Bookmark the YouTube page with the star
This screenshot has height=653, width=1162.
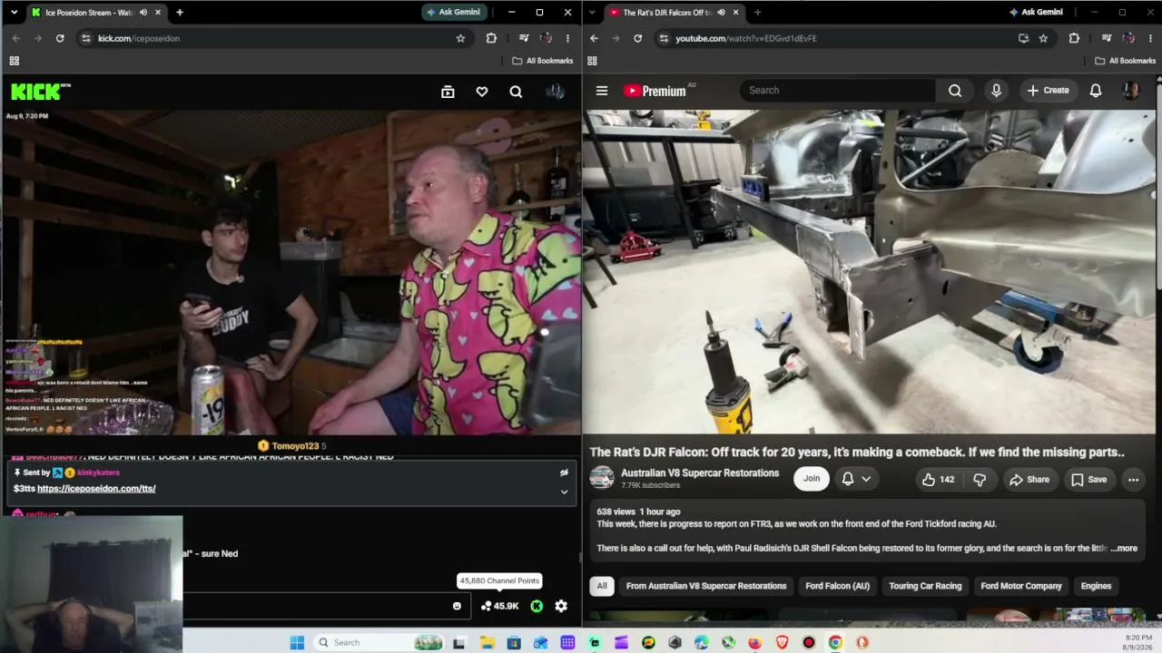click(1043, 38)
